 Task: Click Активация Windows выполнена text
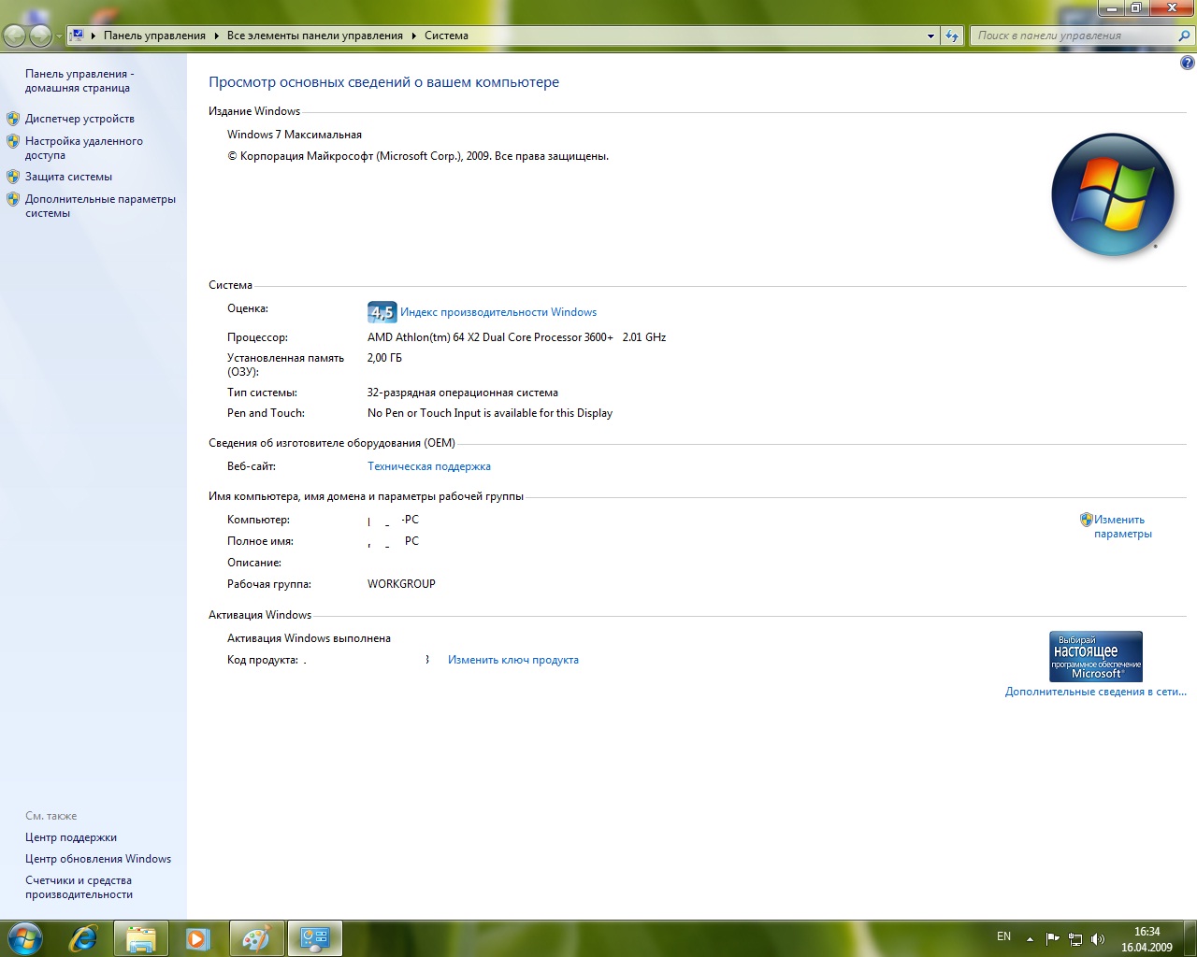[x=309, y=638]
